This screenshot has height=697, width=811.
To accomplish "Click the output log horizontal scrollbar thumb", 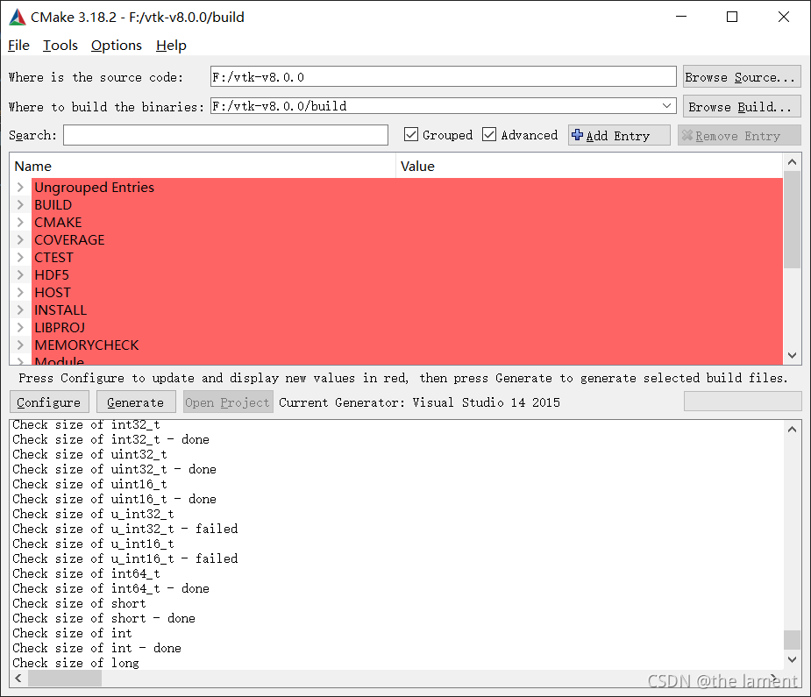I will pyautogui.click(x=65, y=679).
